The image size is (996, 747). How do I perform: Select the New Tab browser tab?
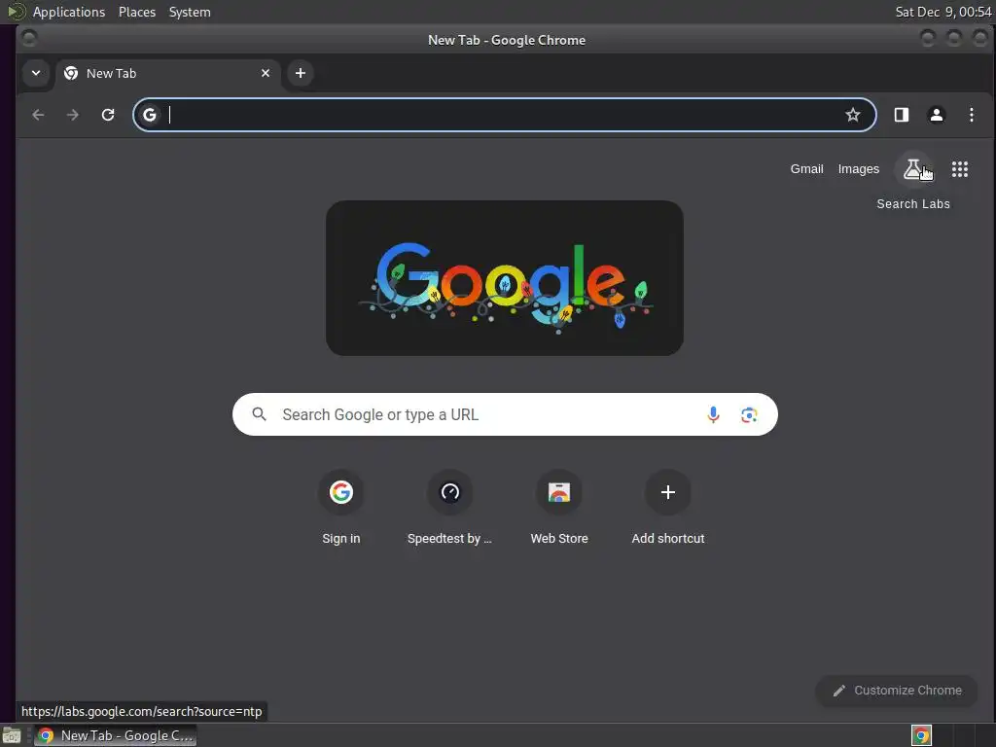[x=167, y=73]
